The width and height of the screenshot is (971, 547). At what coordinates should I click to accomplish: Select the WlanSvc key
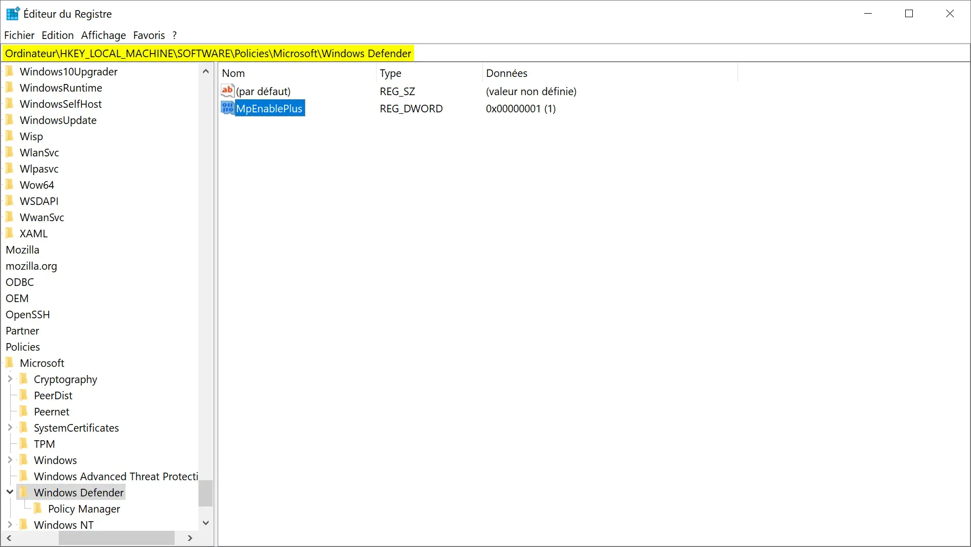click(39, 152)
